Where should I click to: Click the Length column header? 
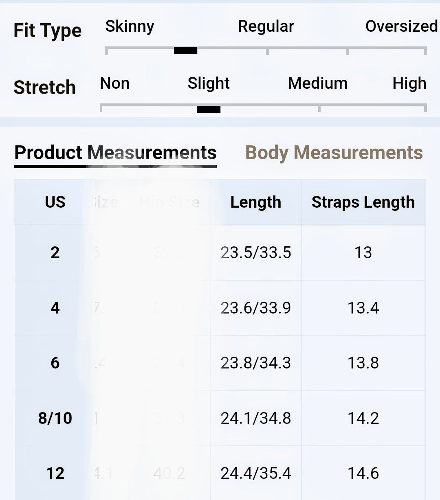coord(255,202)
